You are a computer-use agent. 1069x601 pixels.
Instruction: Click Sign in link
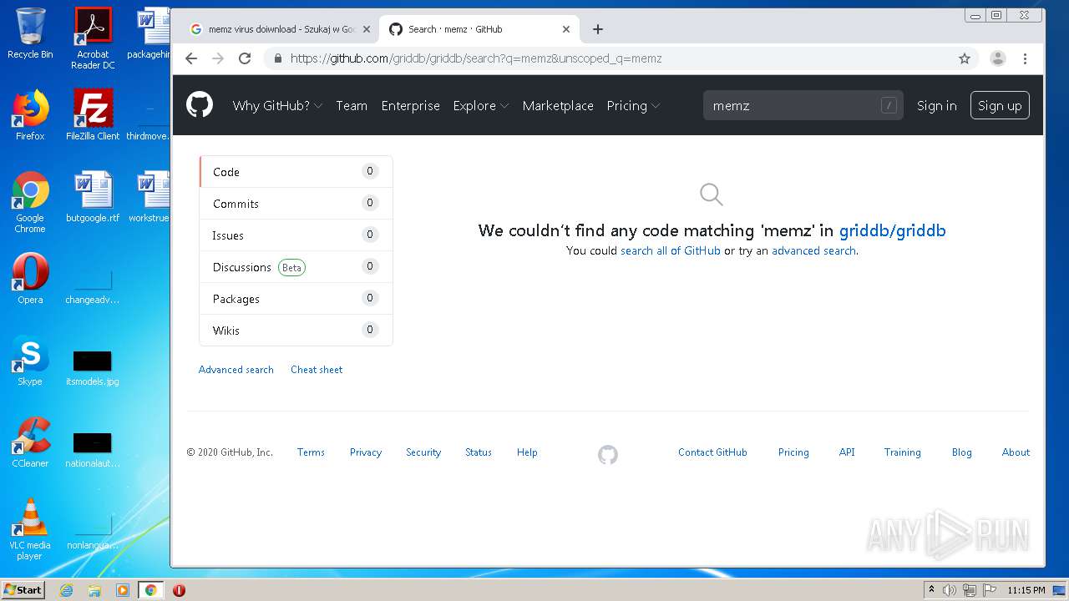[936, 105]
